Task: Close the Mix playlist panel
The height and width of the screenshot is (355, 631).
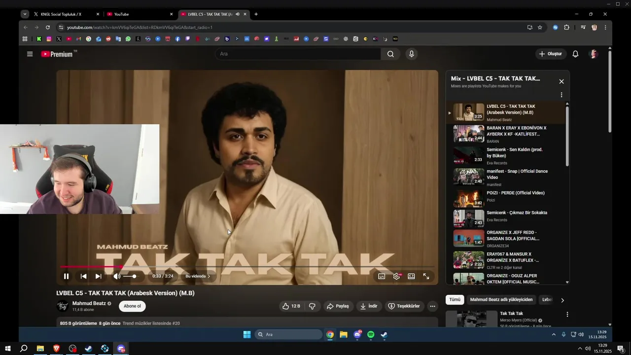Action: 561,81
